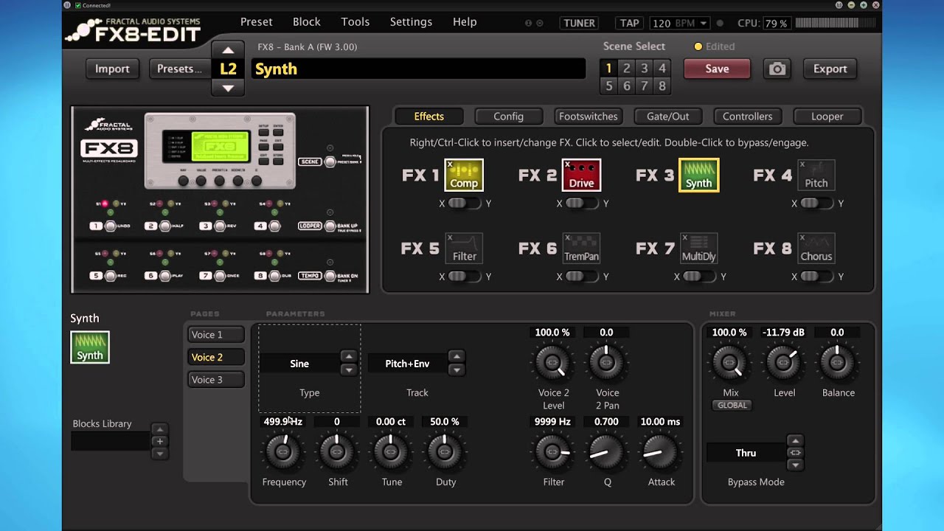This screenshot has width=944, height=531.
Task: Step preset up with the arrow above L2
Action: click(228, 50)
